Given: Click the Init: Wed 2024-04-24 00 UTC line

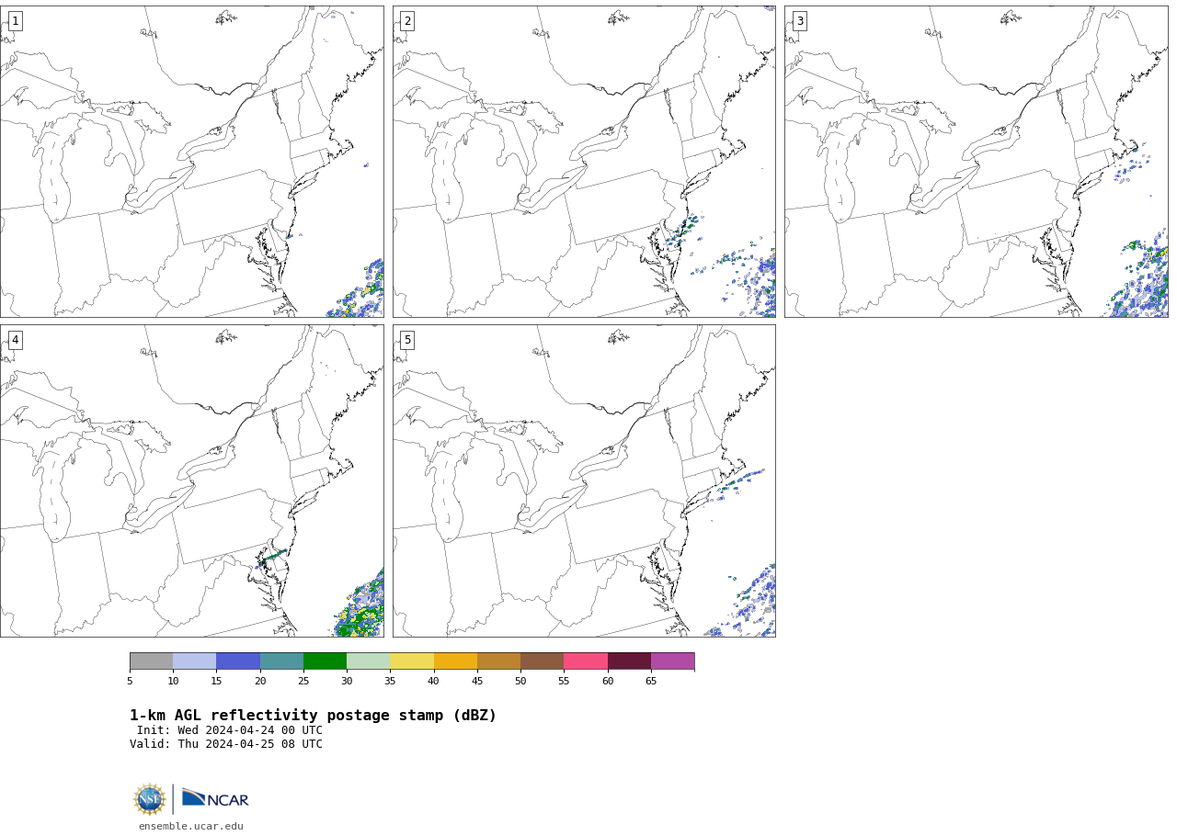Looking at the screenshot, I should click(x=230, y=731).
